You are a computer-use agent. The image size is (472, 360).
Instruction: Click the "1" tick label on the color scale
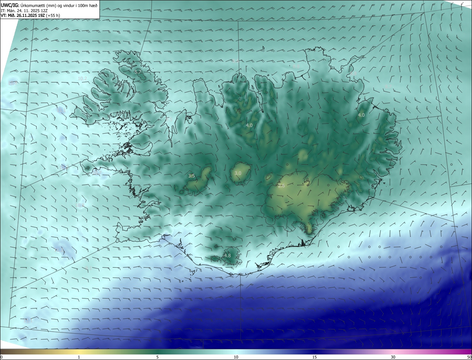point(79,357)
